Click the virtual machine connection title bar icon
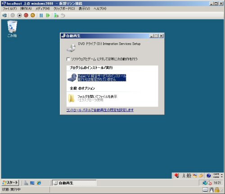Viewport: 225px width, 194px height. coord(4,3)
